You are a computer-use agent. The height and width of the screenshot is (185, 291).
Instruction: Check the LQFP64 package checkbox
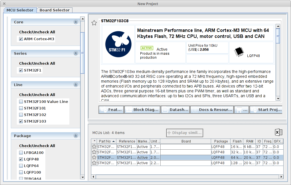click(x=21, y=166)
